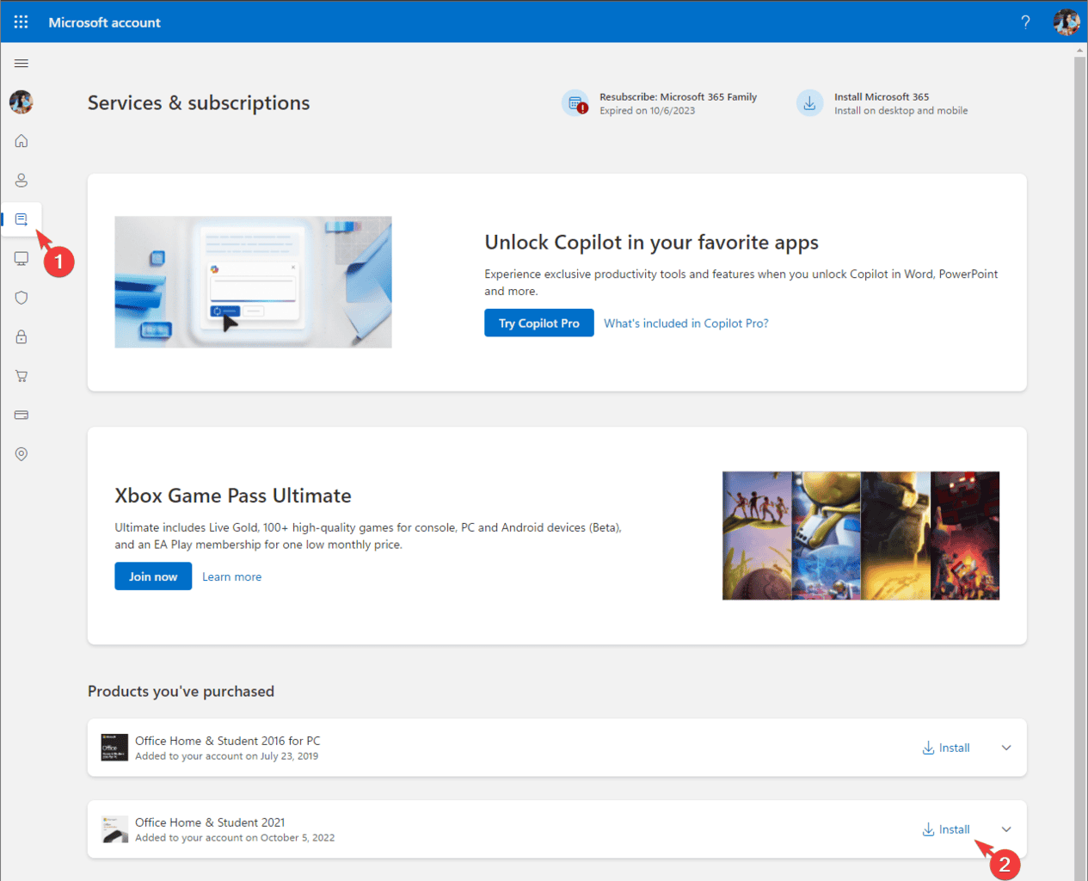Viewport: 1088px width, 881px height.
Task: Click the Office 2016 product thumbnail
Action: pos(114,748)
